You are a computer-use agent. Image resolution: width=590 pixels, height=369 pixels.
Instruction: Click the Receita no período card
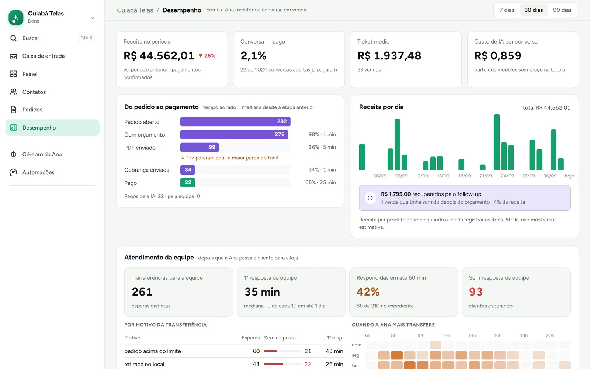pos(172,59)
